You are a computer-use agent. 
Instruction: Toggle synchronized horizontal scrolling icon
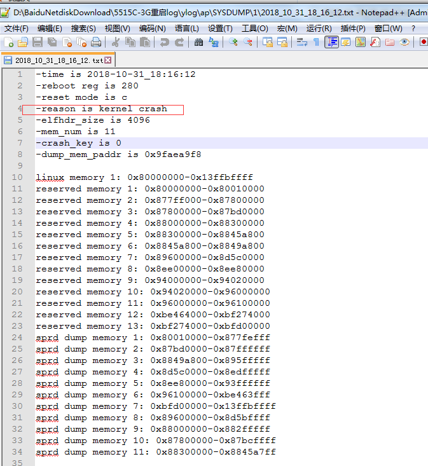click(282, 42)
